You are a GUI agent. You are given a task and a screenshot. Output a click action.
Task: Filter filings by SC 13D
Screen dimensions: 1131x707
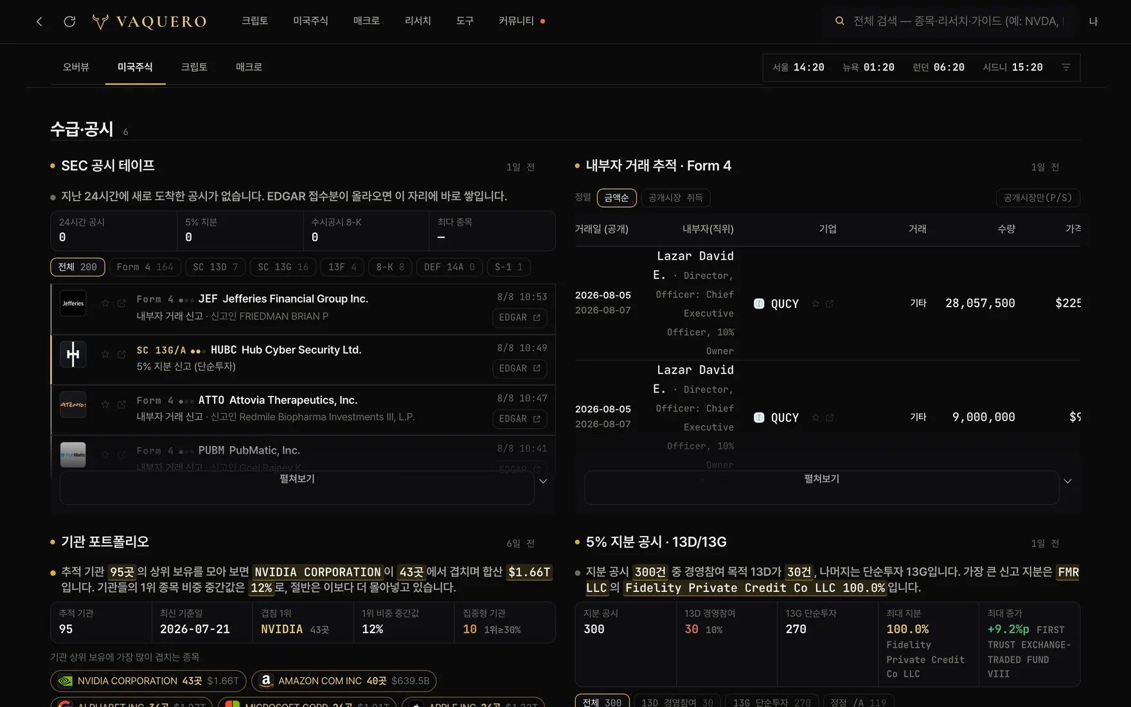(215, 267)
